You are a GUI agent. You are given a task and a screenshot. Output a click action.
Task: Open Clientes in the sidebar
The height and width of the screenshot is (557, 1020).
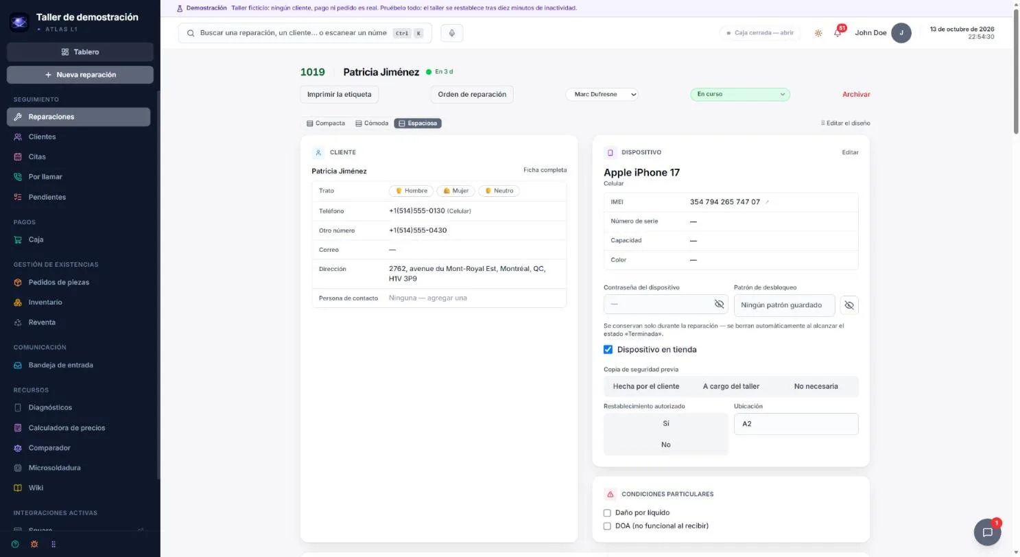(x=79, y=137)
